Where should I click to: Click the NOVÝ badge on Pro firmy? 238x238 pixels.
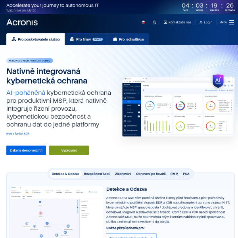98,39
